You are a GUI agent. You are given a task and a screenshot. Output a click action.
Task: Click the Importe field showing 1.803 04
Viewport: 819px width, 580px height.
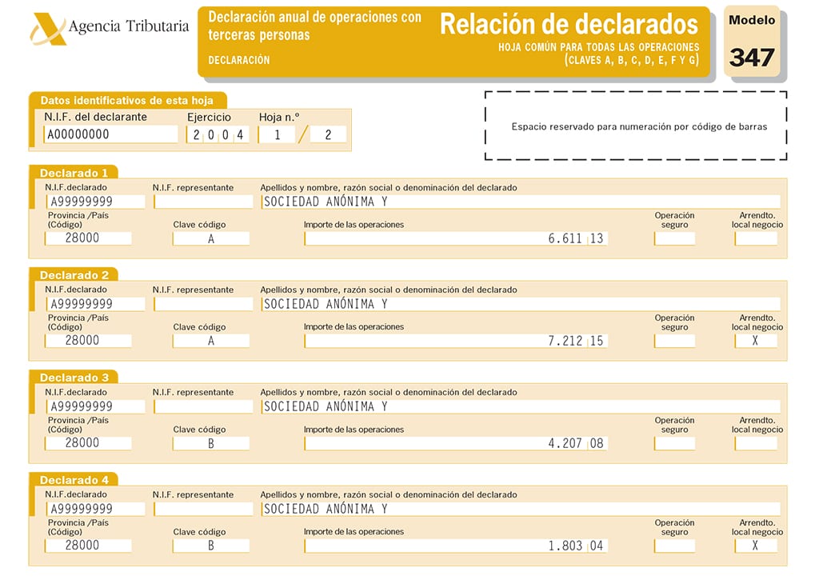pyautogui.click(x=455, y=546)
